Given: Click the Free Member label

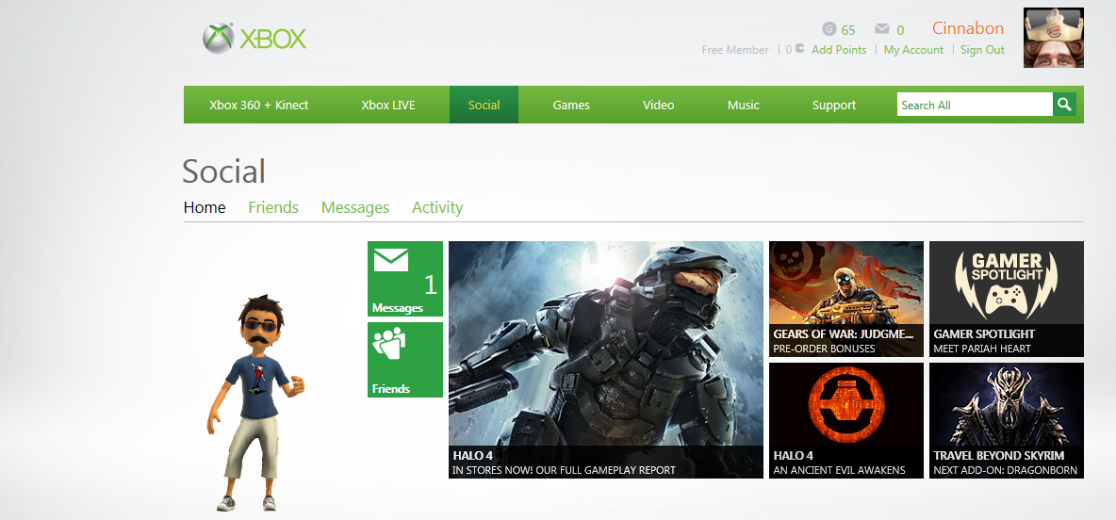Looking at the screenshot, I should (734, 50).
